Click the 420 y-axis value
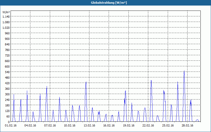 tap(7, 83)
